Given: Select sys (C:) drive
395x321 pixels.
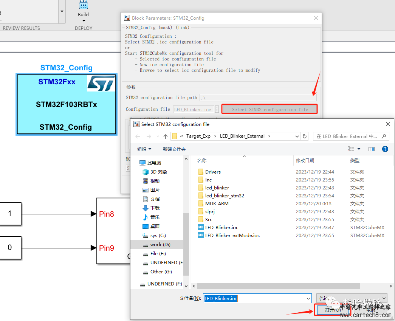Looking at the screenshot, I should pos(158,235).
